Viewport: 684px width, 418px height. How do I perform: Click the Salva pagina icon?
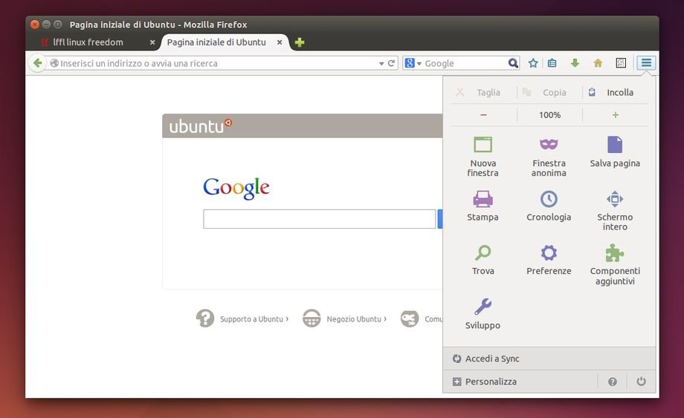tap(615, 151)
